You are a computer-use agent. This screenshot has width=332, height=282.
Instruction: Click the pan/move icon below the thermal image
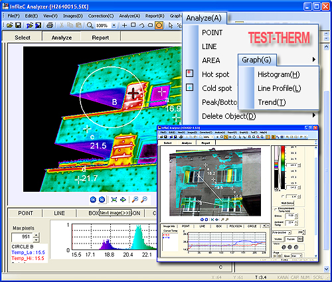click(x=123, y=200)
